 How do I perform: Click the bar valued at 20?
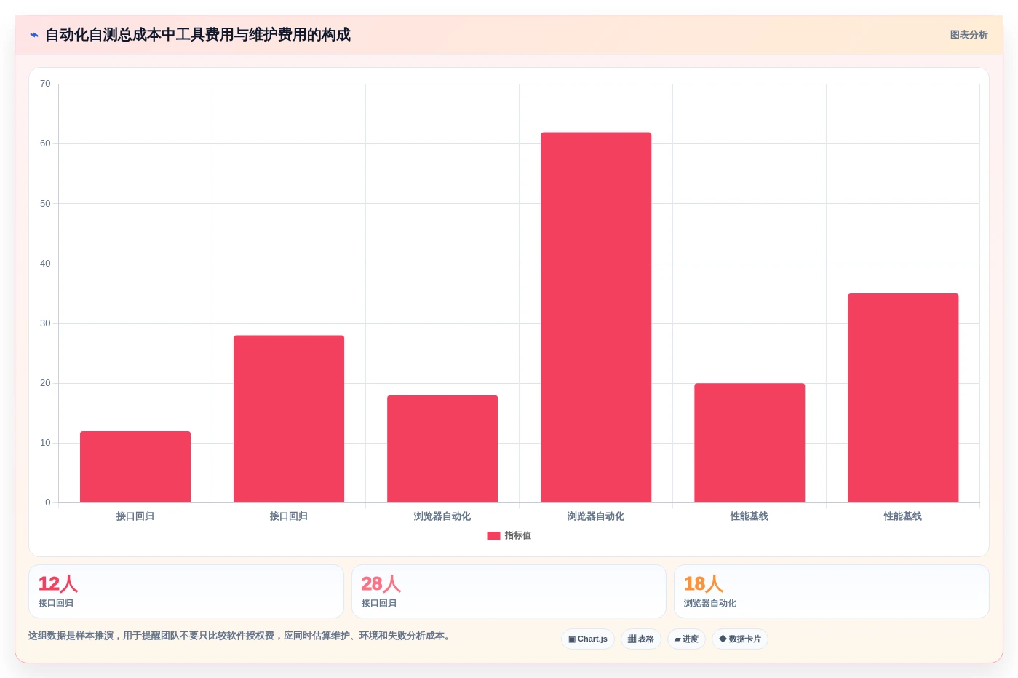pyautogui.click(x=749, y=443)
